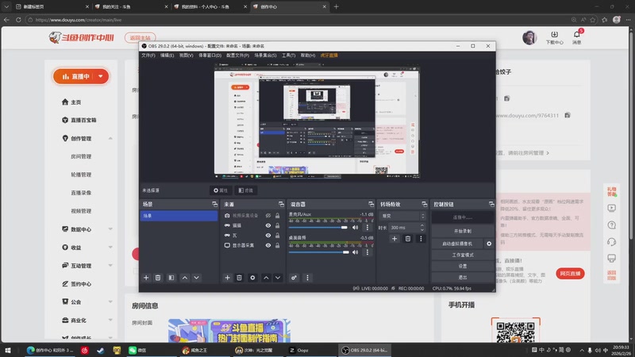Image resolution: width=635 pixels, height=357 pixels.
Task: Expand the 互动管理 sidebar section
Action: click(110, 266)
